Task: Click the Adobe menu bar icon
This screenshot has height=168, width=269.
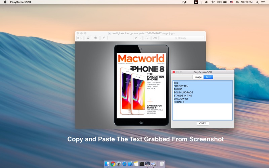Action: [185, 2]
